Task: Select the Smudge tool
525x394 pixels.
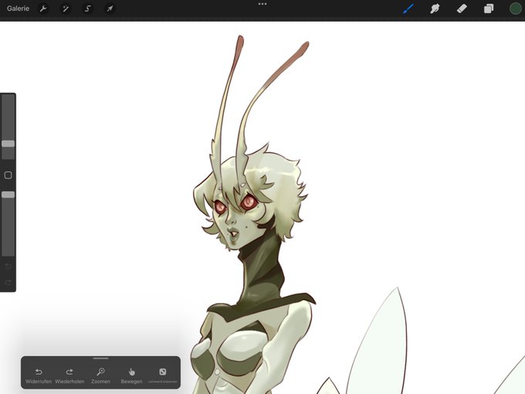Action: click(x=435, y=8)
